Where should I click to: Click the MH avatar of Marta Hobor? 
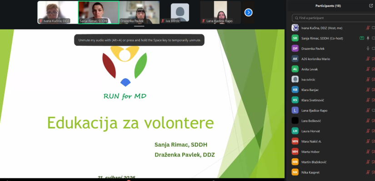[x=295, y=152]
